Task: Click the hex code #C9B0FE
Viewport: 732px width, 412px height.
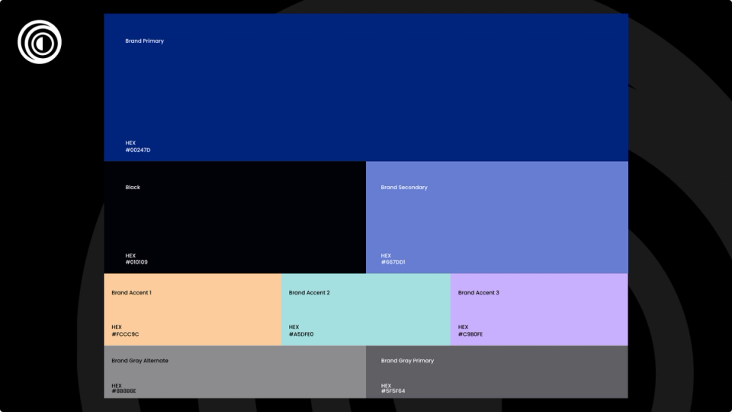Action: pos(470,334)
